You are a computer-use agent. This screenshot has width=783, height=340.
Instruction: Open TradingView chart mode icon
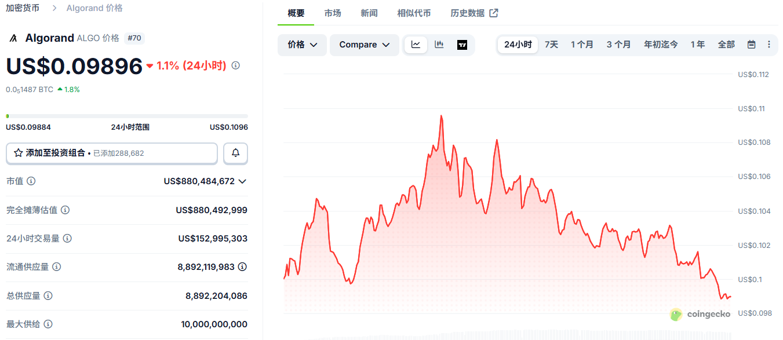462,45
